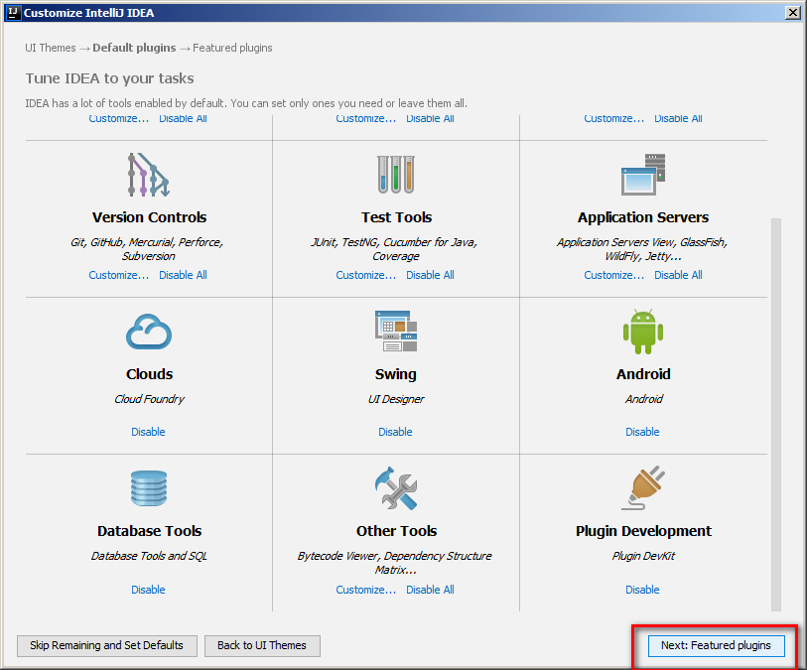Click the 'JUnit, TestNG, Cucumber' description
Image resolution: width=807 pixels, height=670 pixels.
tap(395, 249)
